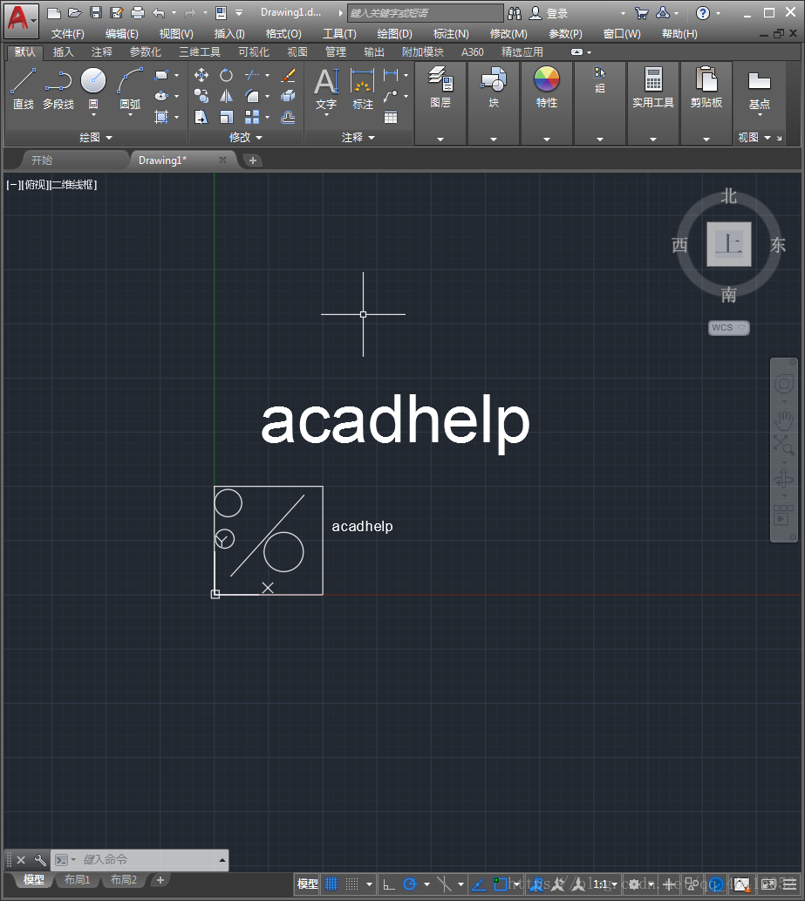Open the 特性 (Properties) panel dropdown
This screenshot has height=901, width=805.
point(547,139)
